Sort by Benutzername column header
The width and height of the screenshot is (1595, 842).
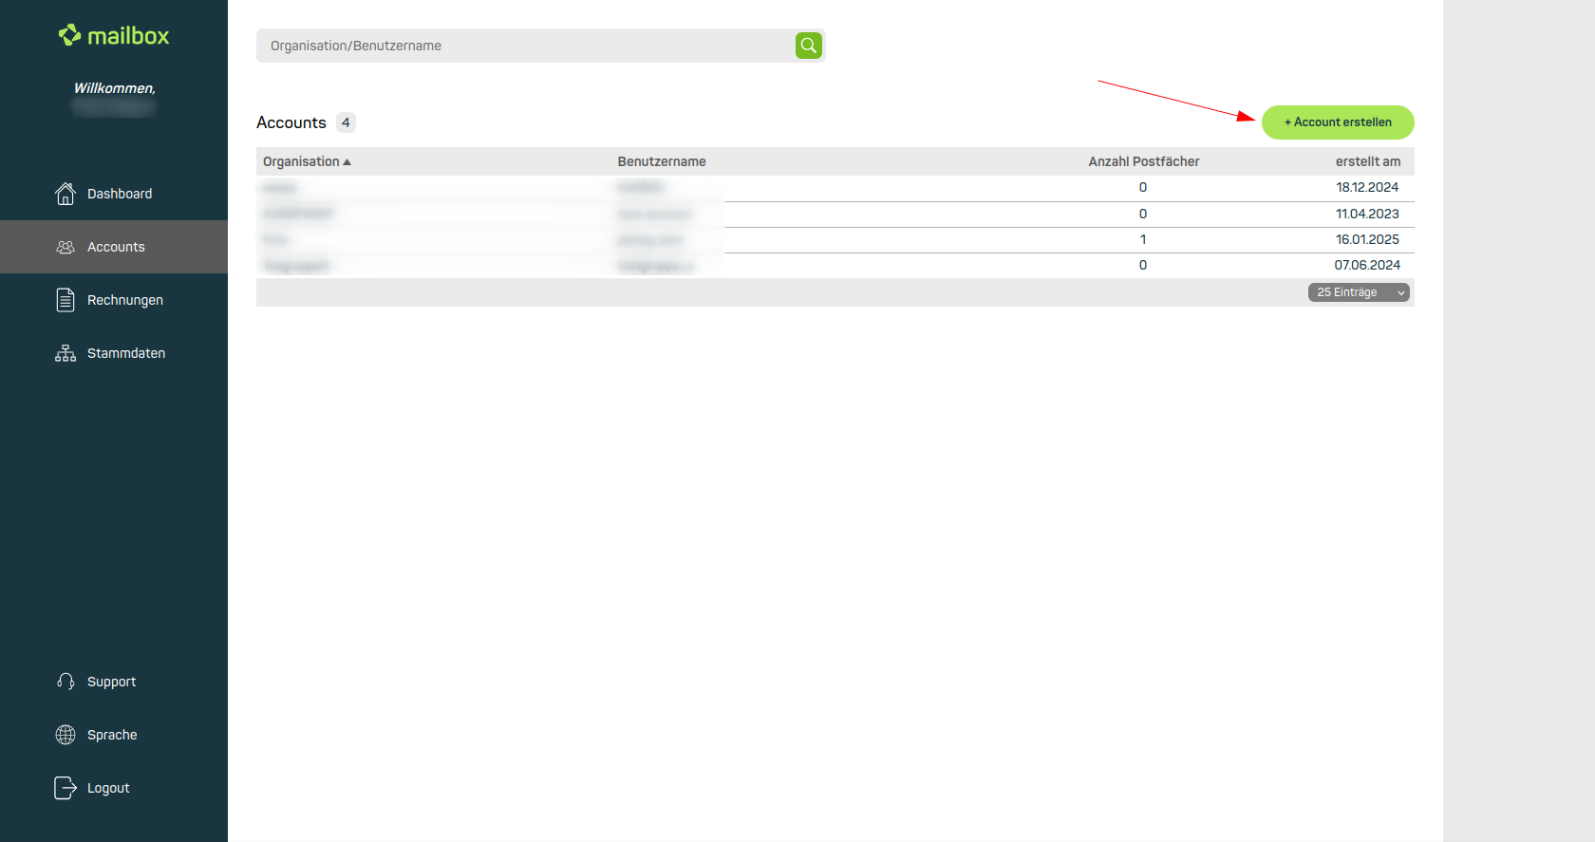(x=662, y=161)
